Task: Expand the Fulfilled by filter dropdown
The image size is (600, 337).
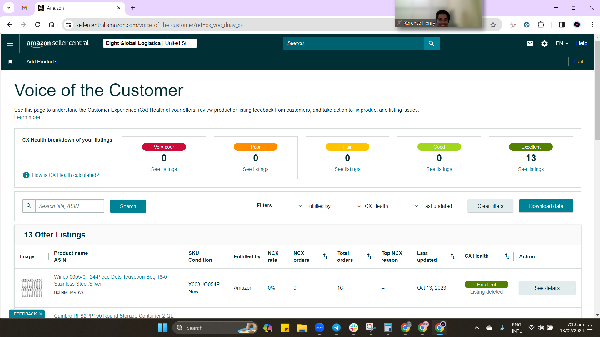Action: click(x=315, y=206)
